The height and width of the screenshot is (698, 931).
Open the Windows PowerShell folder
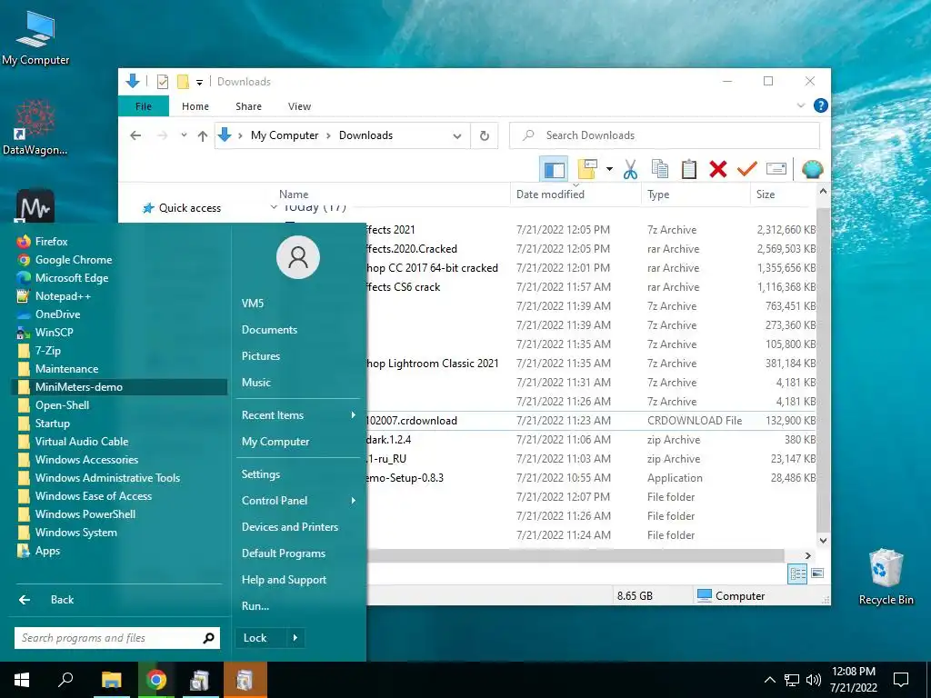coord(76,514)
